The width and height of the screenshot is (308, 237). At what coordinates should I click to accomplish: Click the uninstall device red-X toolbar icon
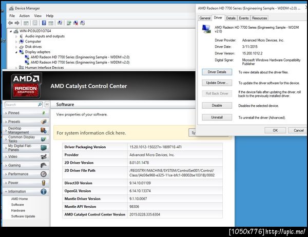coord(75,23)
